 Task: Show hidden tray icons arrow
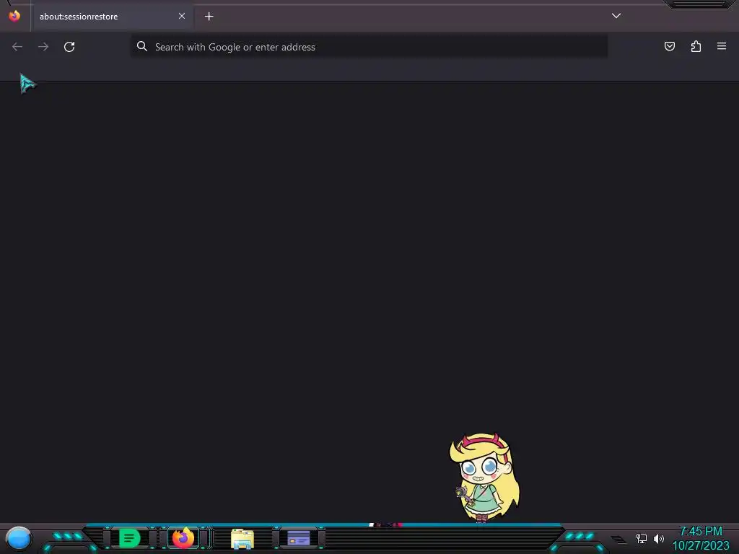click(x=618, y=539)
